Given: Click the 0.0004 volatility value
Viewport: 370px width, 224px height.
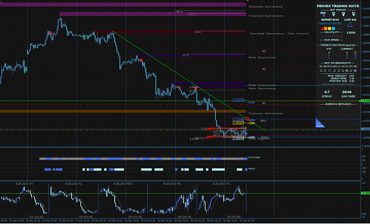Looking at the screenshot, I should pos(351,33).
